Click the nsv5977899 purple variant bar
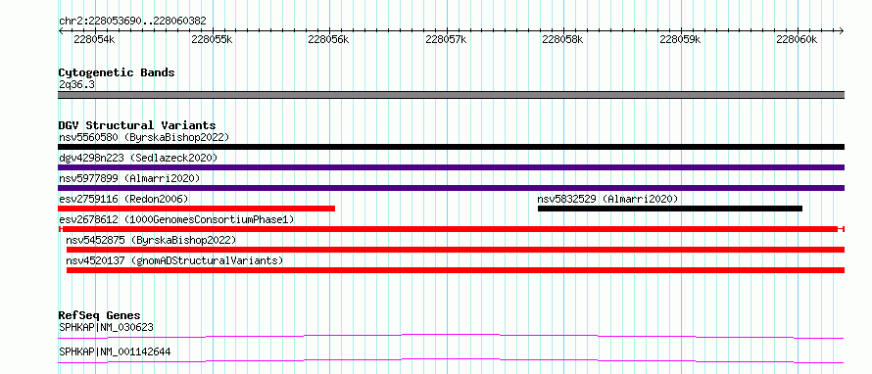Viewport: 872px width, 374px height. [451, 188]
